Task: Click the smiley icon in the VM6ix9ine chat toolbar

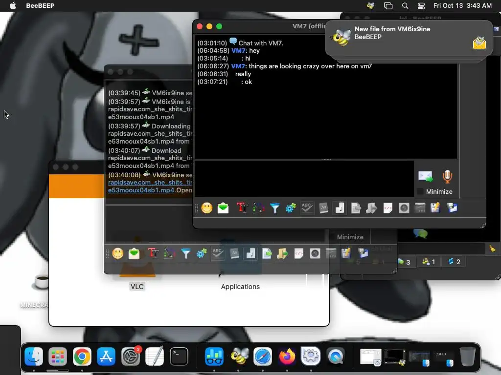Action: 117,253
